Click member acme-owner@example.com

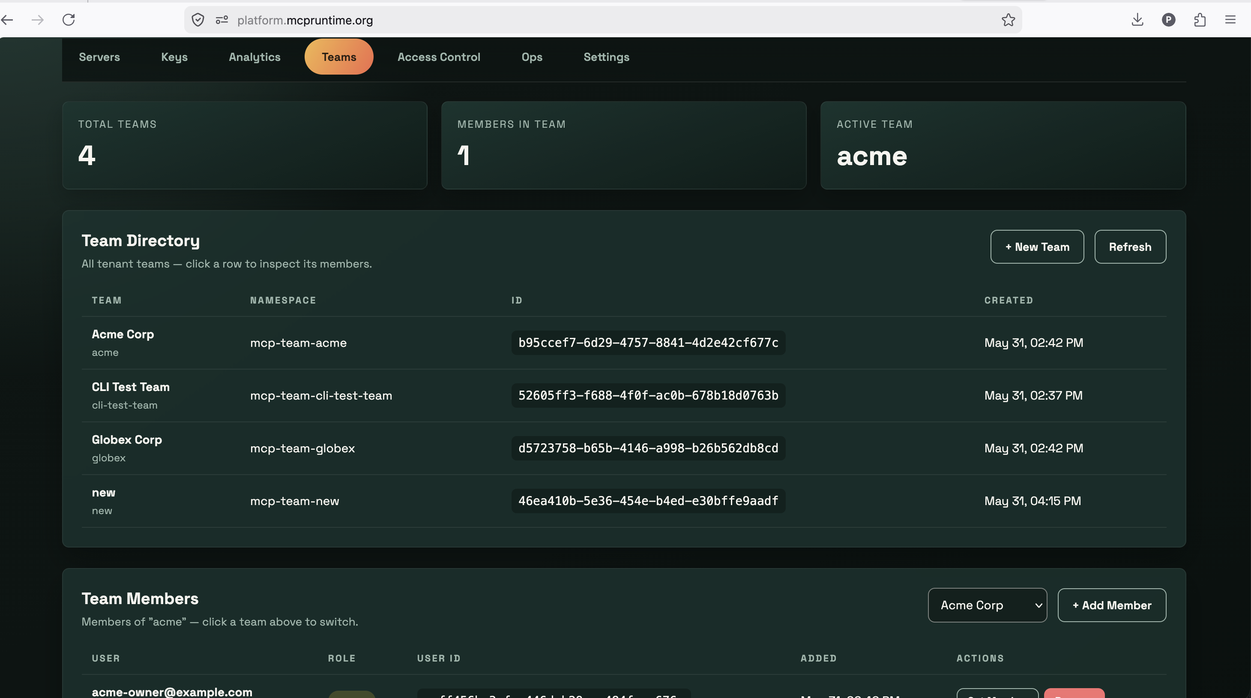click(172, 692)
